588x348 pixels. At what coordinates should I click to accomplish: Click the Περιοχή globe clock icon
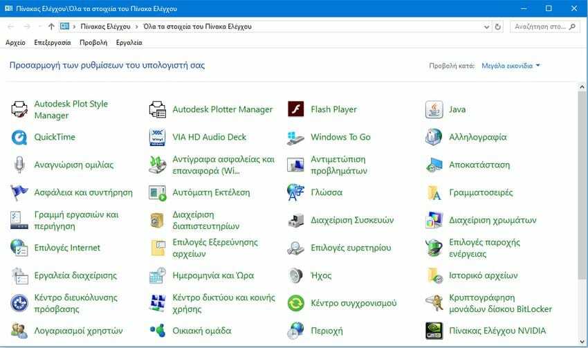coord(296,331)
